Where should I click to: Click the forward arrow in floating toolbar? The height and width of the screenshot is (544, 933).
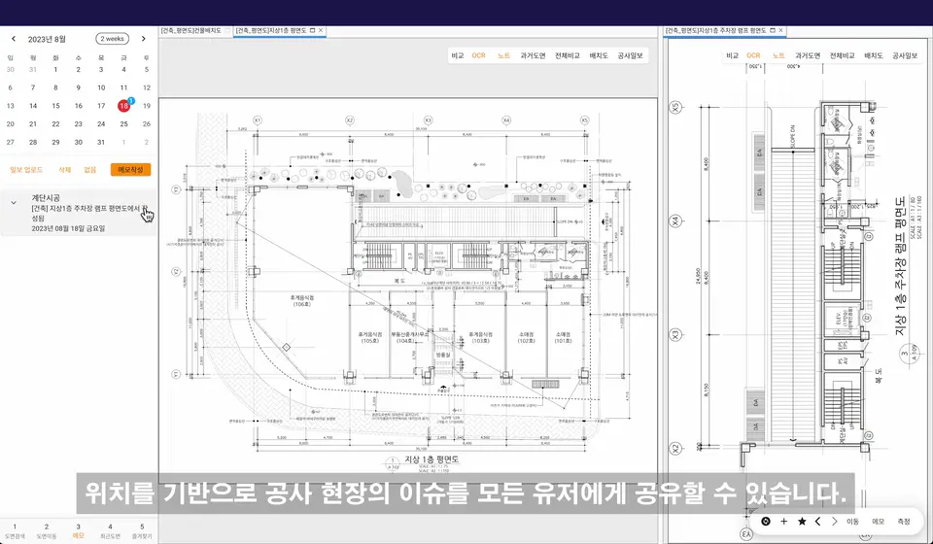point(834,522)
